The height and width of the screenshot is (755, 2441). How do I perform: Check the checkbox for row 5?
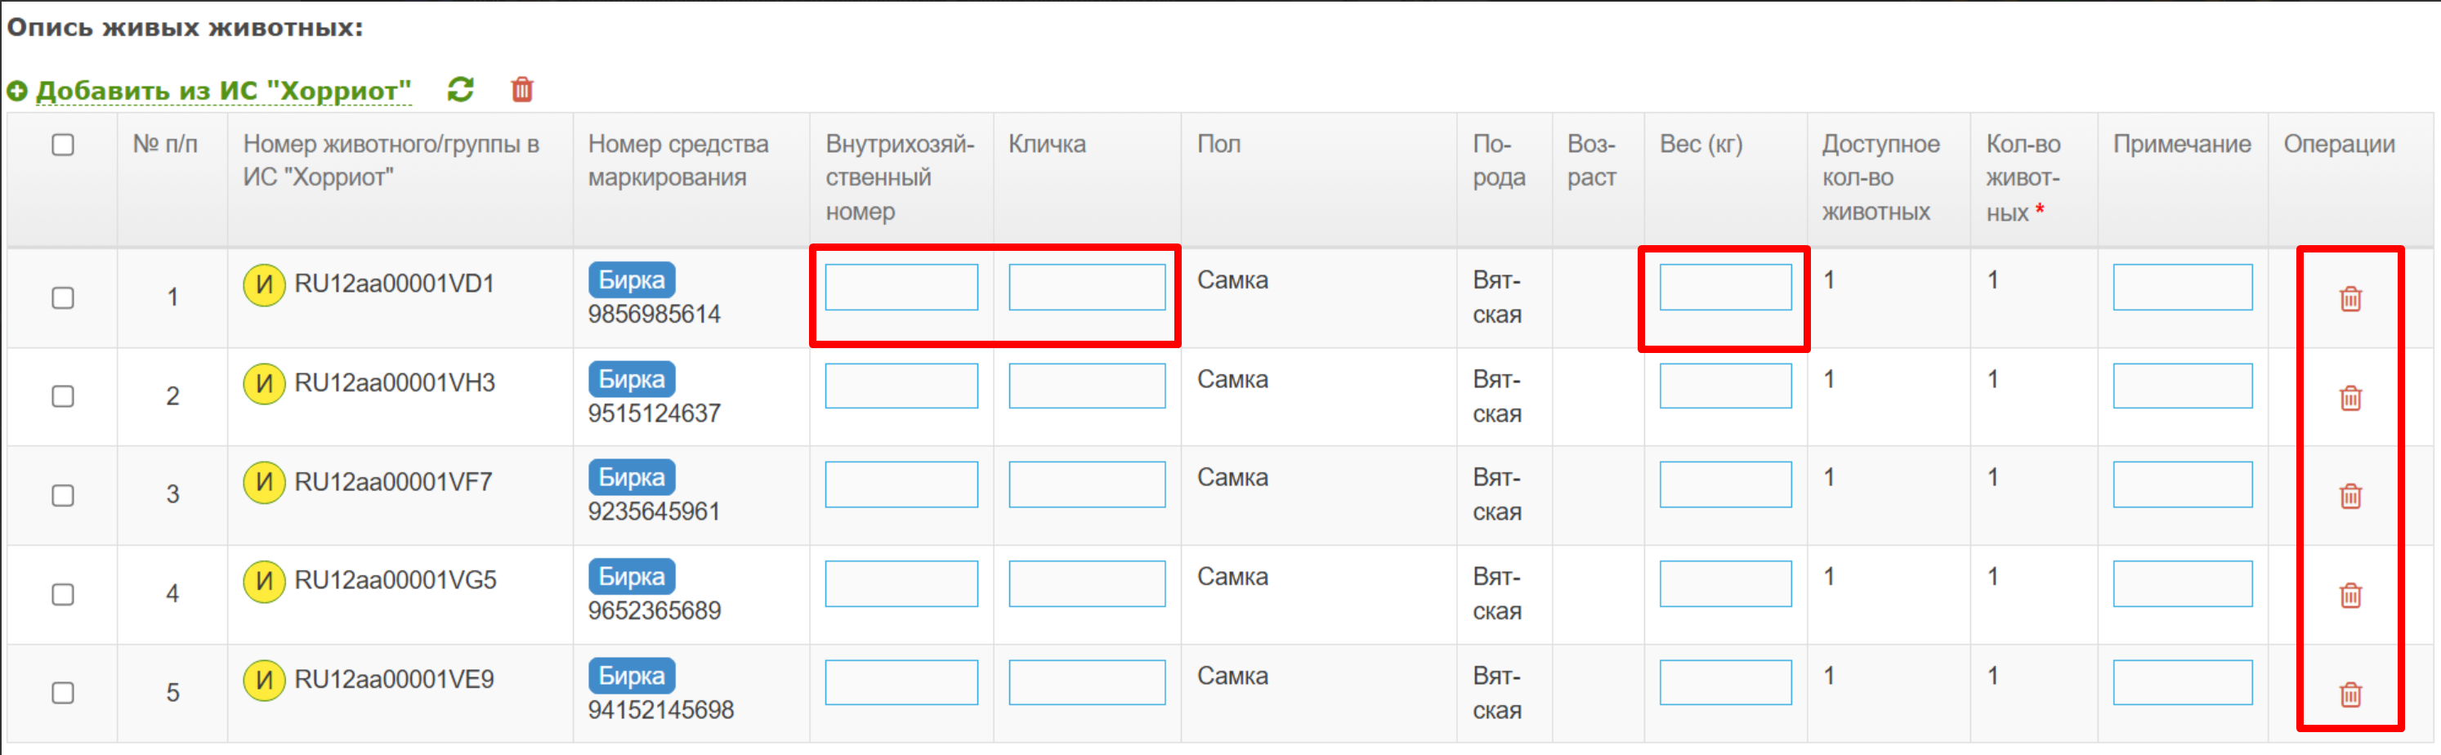coord(63,692)
